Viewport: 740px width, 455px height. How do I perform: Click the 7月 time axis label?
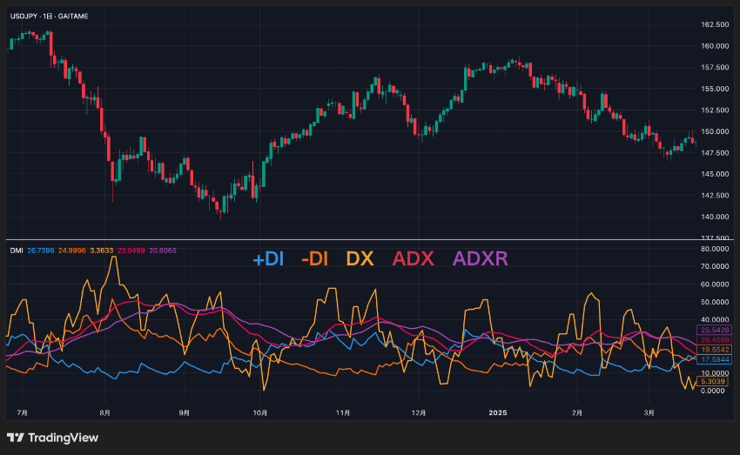pyautogui.click(x=22, y=413)
